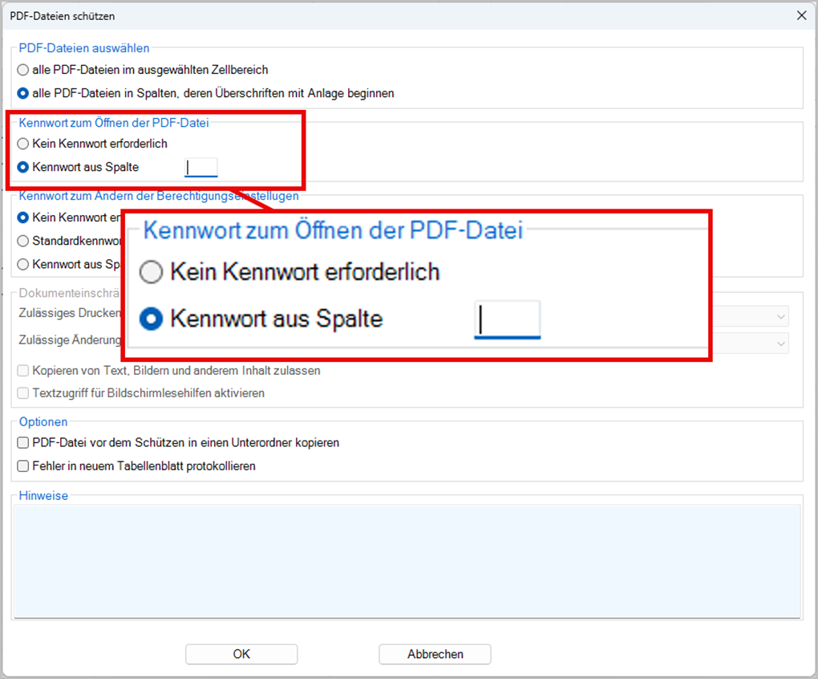The width and height of the screenshot is (818, 679).
Task: Choose PDF files in columns starting with Anlage
Action: (23, 93)
